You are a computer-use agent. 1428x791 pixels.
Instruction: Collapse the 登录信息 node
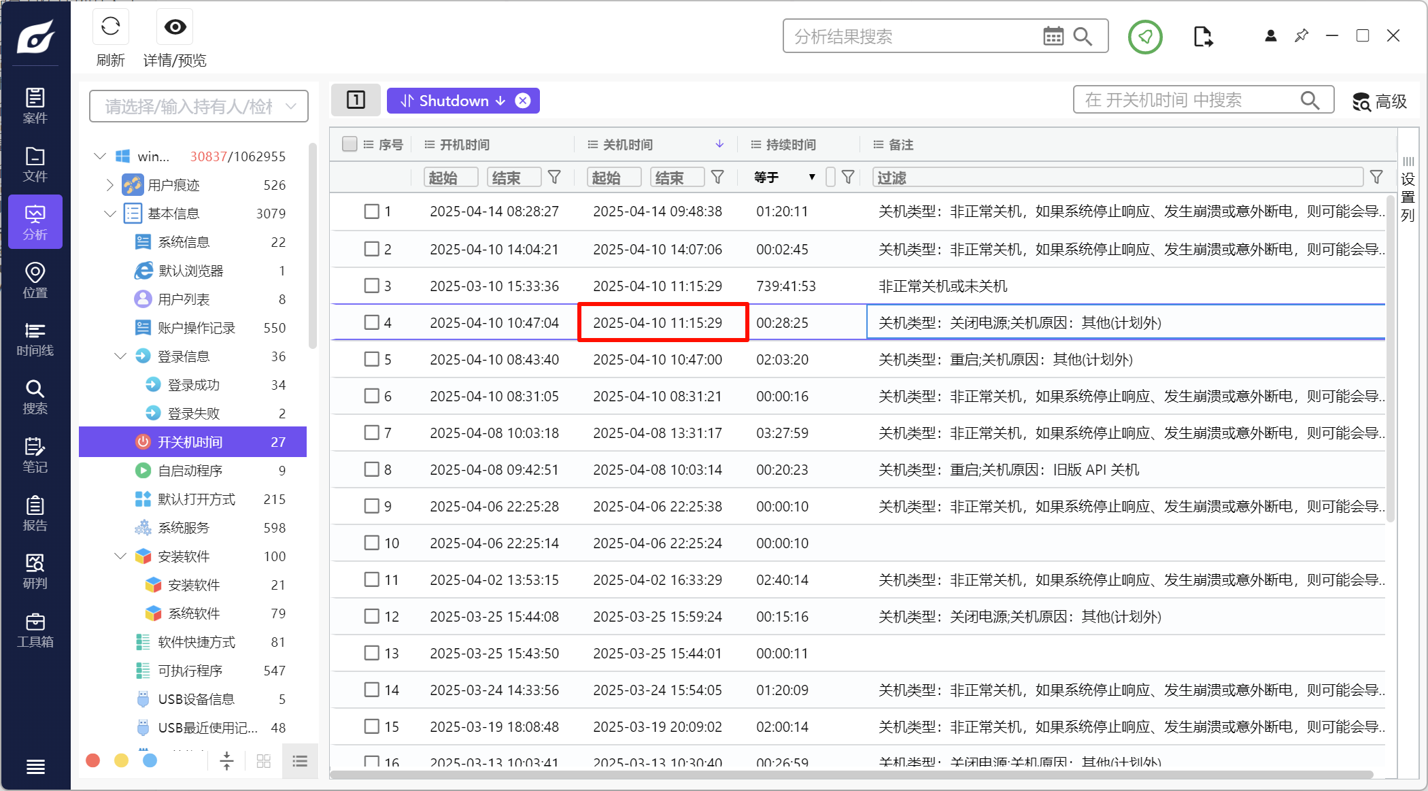(x=120, y=356)
